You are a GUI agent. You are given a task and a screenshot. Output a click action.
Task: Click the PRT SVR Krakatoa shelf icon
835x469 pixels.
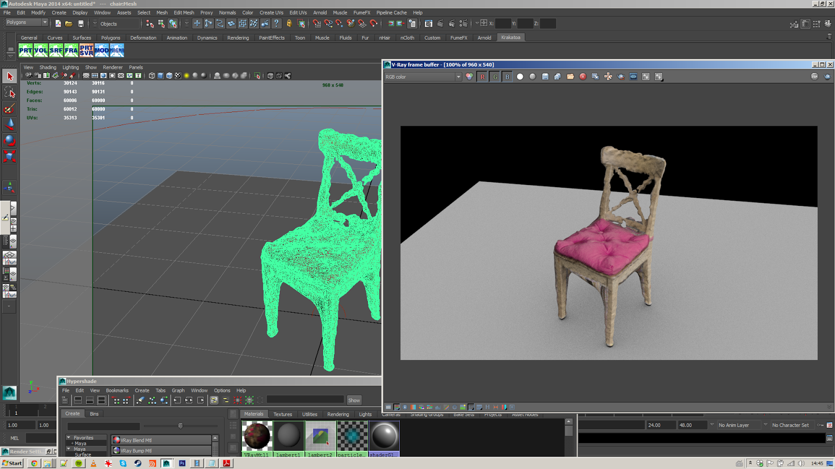pos(86,50)
